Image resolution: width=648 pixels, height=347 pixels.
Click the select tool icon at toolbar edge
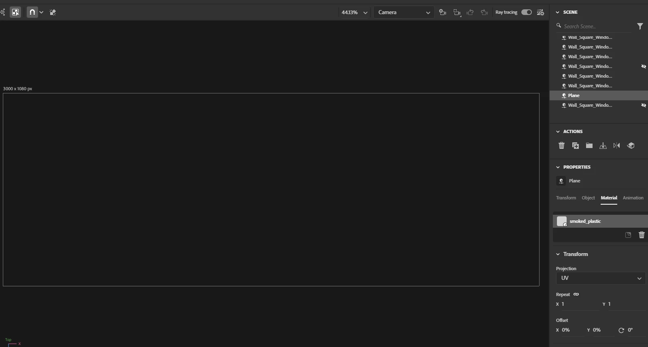click(2, 12)
